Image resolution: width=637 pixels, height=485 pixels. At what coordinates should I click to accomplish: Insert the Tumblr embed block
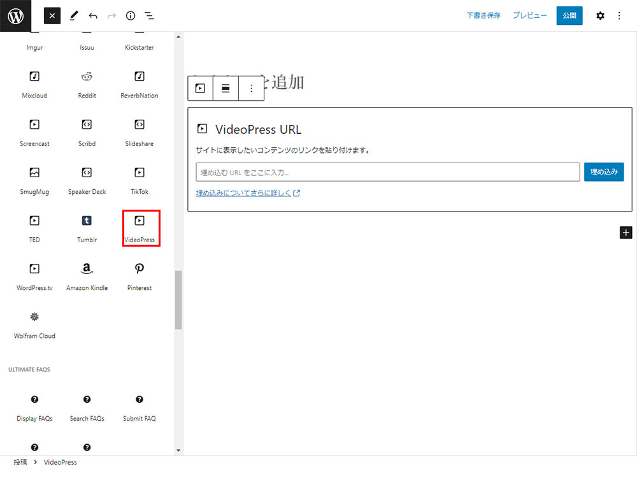pos(87,228)
